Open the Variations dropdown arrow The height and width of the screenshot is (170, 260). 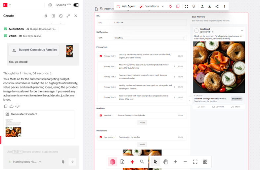click(162, 6)
